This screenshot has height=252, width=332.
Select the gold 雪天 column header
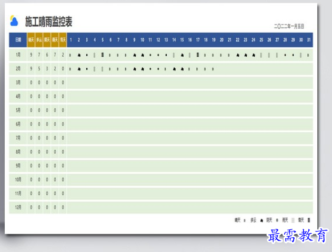click(63, 40)
